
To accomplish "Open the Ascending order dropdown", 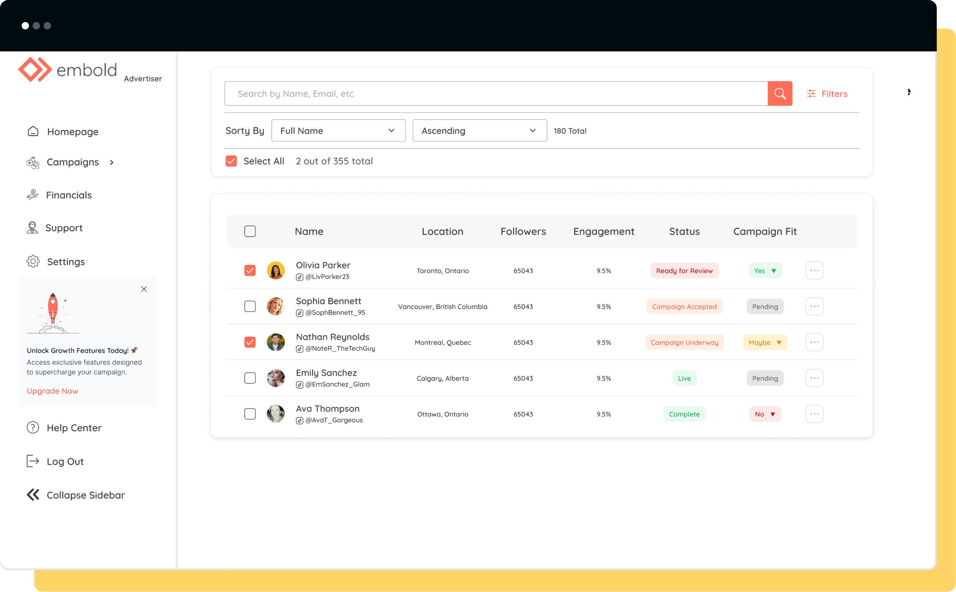I will pyautogui.click(x=479, y=131).
